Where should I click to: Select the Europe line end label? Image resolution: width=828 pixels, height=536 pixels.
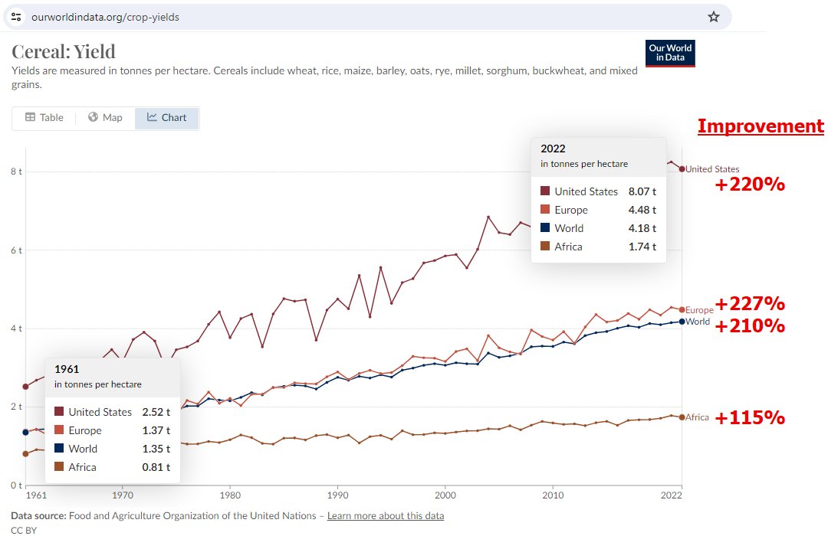coord(699,310)
